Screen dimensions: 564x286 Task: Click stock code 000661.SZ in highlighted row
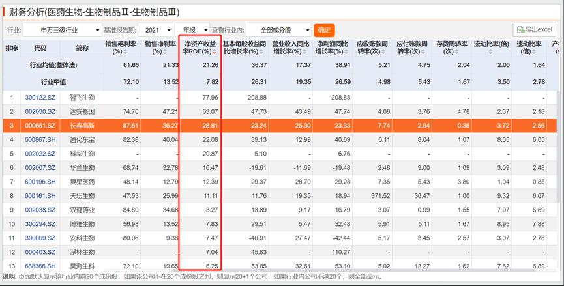(x=40, y=126)
